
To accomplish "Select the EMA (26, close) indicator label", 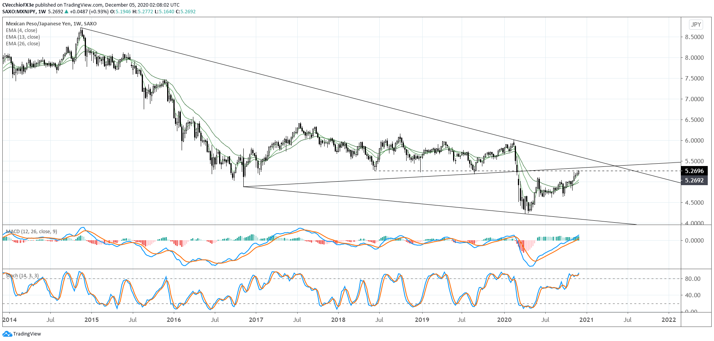I will [x=23, y=44].
